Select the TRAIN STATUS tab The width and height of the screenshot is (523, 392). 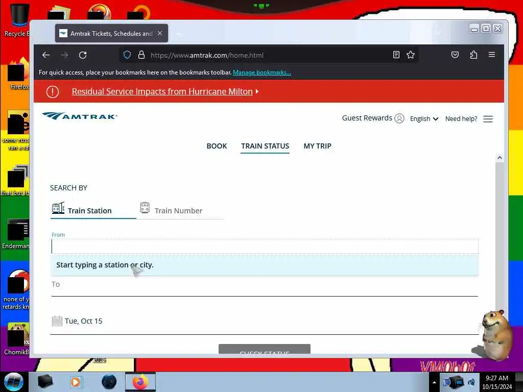pyautogui.click(x=265, y=146)
